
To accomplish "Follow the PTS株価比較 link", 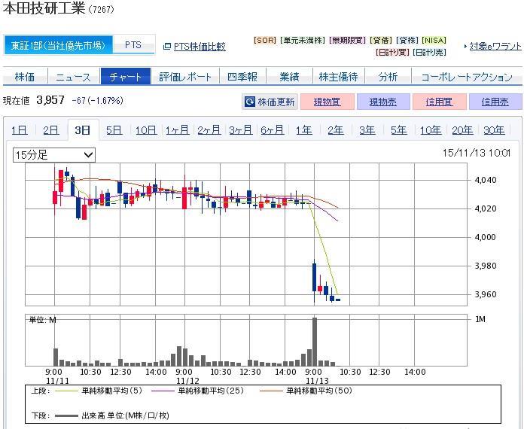I will pyautogui.click(x=200, y=47).
